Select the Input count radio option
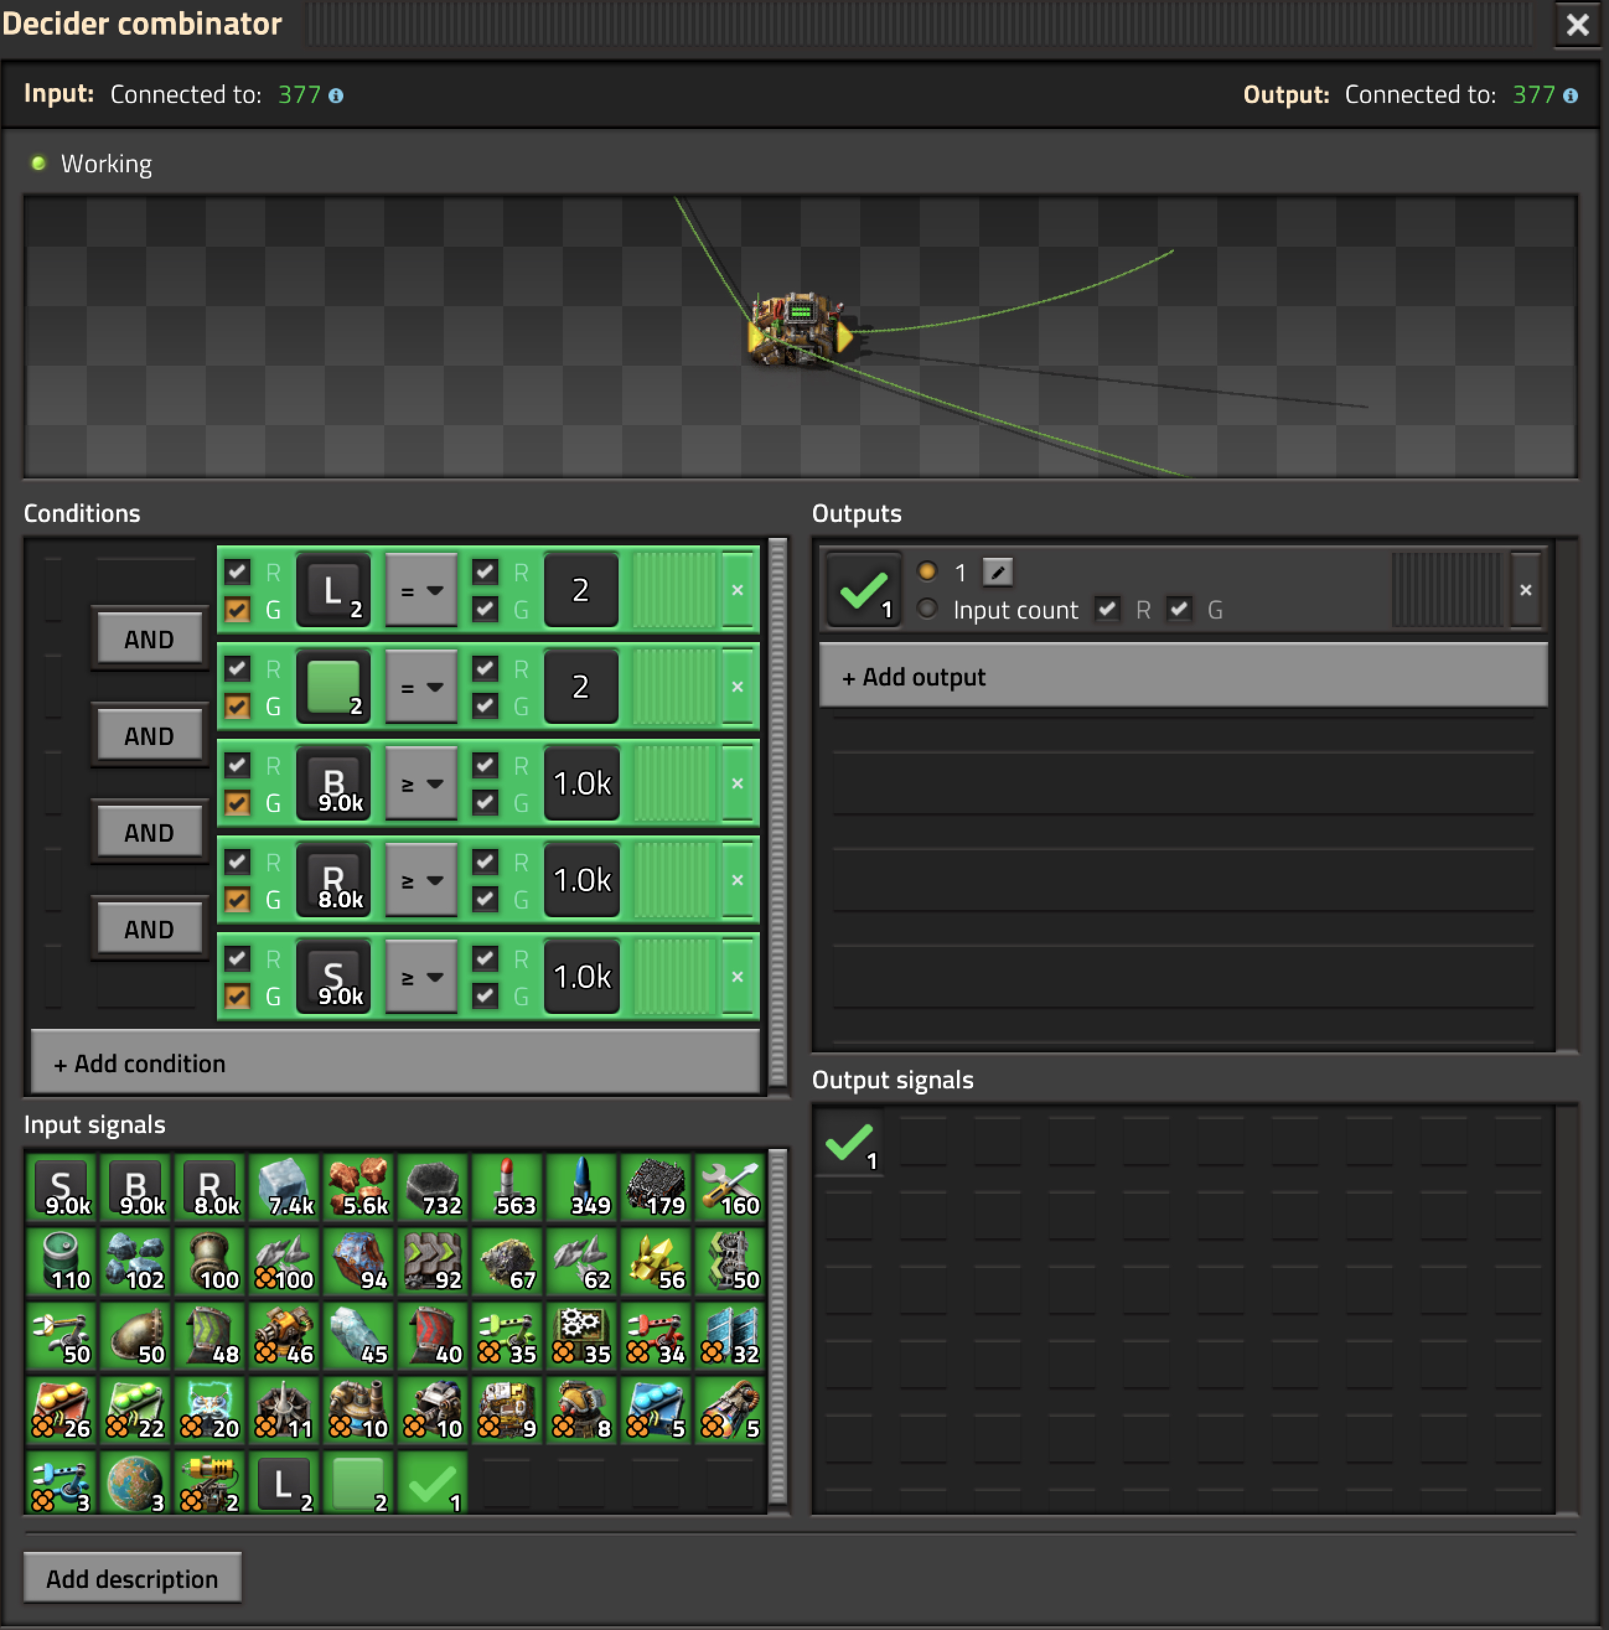This screenshot has height=1630, width=1609. (927, 608)
